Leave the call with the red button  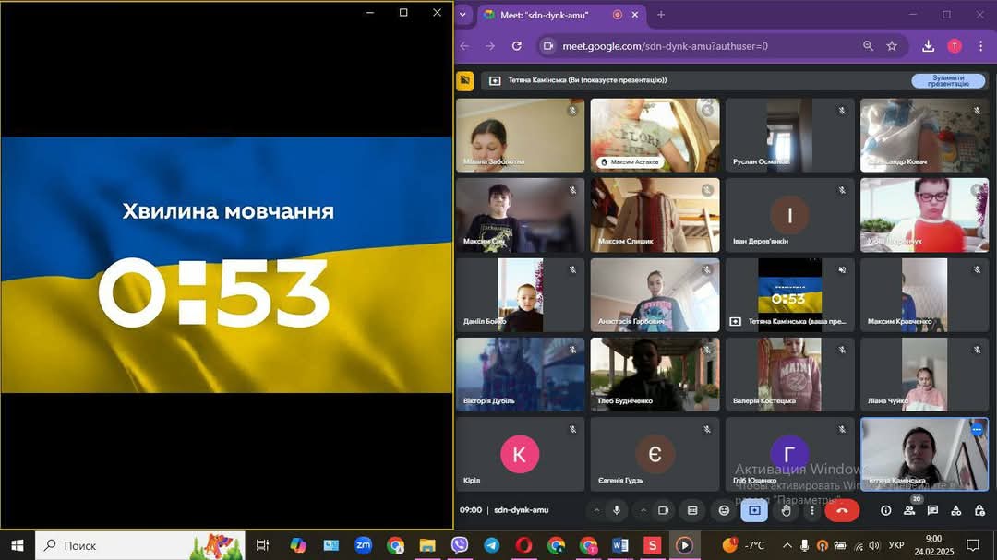842,510
